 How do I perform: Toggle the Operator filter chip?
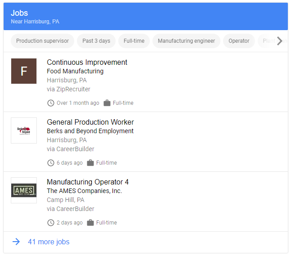[239, 41]
